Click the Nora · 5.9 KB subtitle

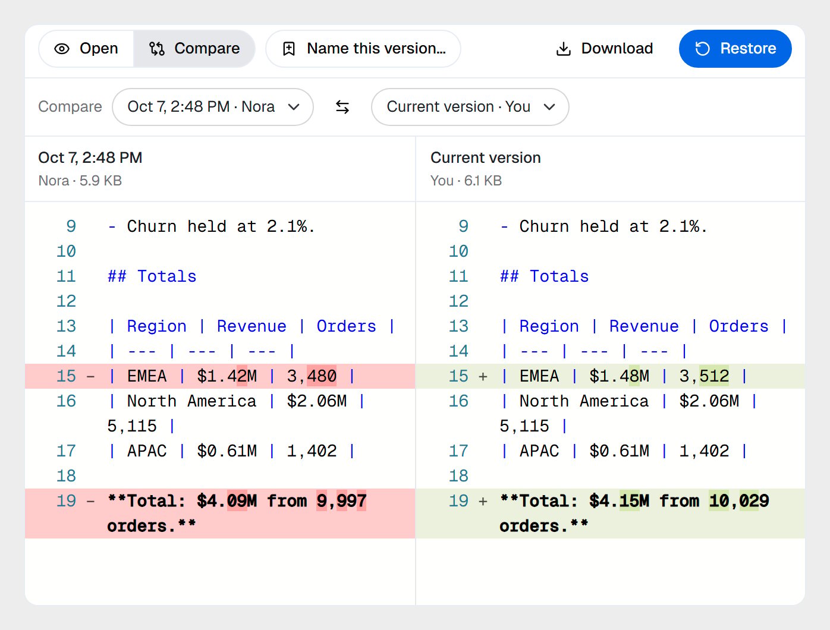pos(80,181)
